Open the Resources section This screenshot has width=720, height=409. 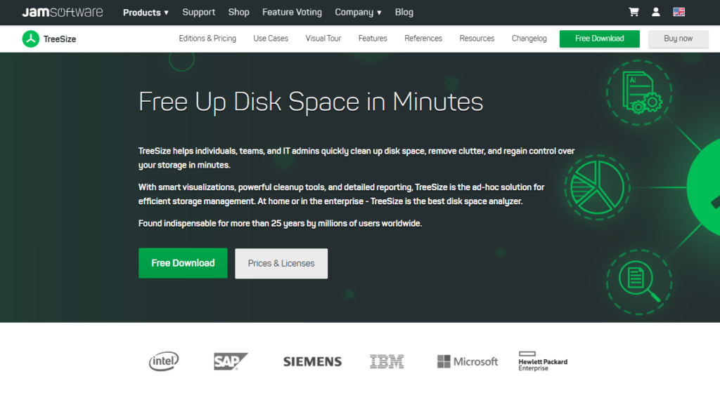click(477, 39)
